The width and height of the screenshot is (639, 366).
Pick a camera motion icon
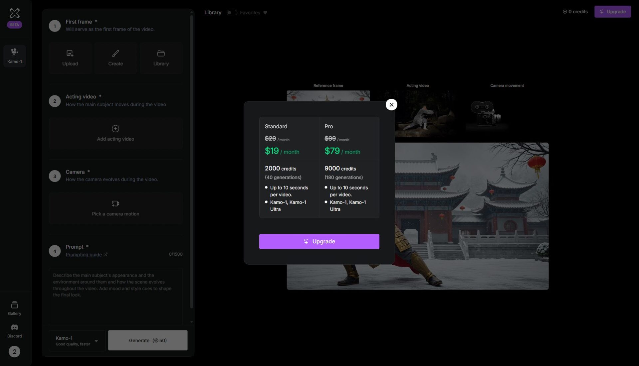[x=115, y=203]
